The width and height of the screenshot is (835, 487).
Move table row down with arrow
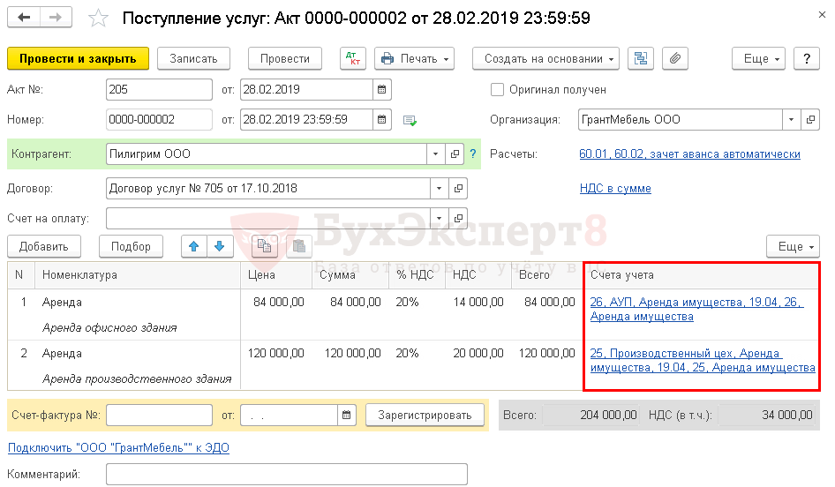pyautogui.click(x=218, y=247)
